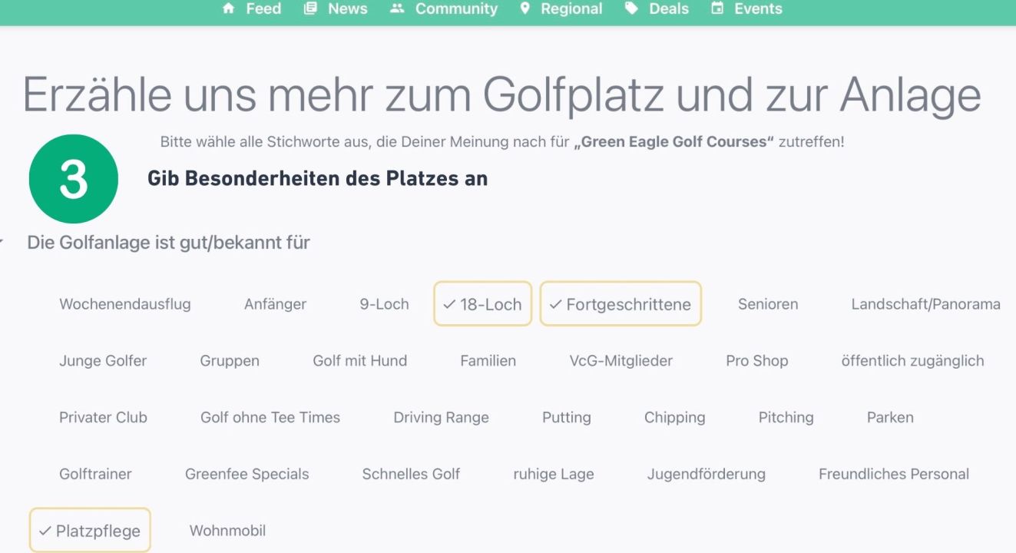Deselect the Platzpflege keyword

pos(90,530)
